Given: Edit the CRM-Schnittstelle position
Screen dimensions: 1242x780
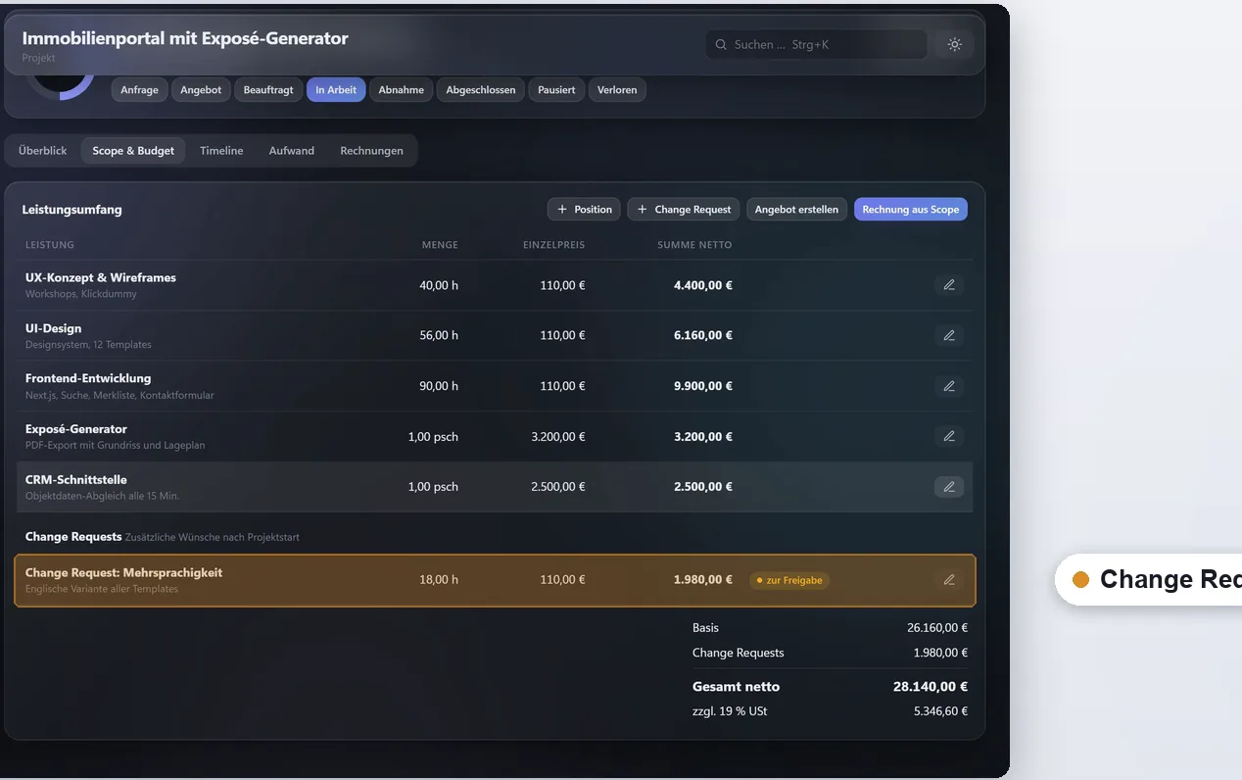Looking at the screenshot, I should pos(948,486).
